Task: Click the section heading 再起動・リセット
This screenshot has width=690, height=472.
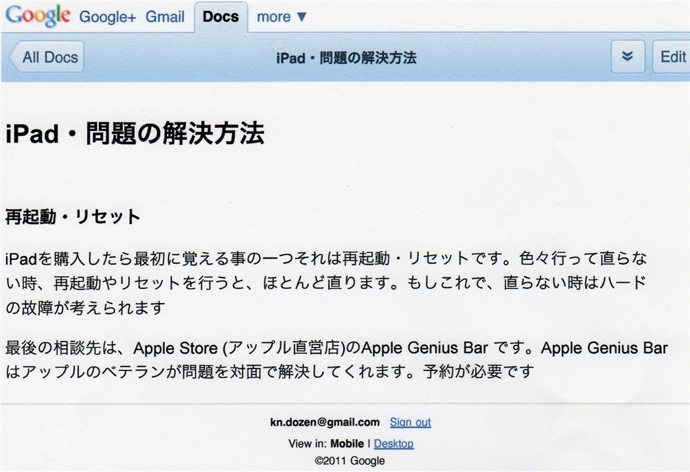Action: coord(73,217)
